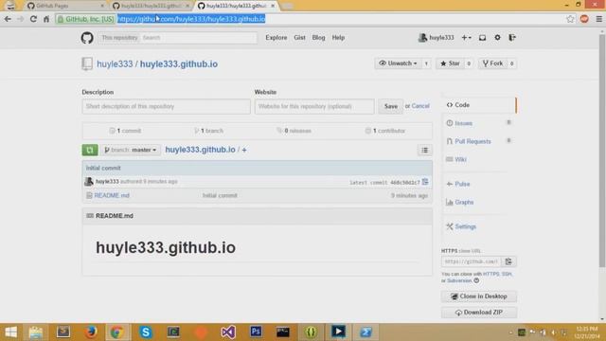Focus the short description input field
The width and height of the screenshot is (606, 341).
tap(167, 106)
